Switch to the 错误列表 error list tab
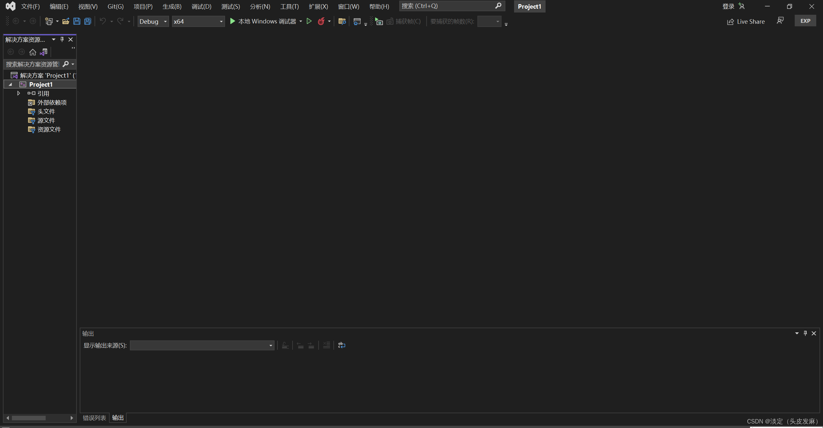The image size is (823, 428). [94, 418]
